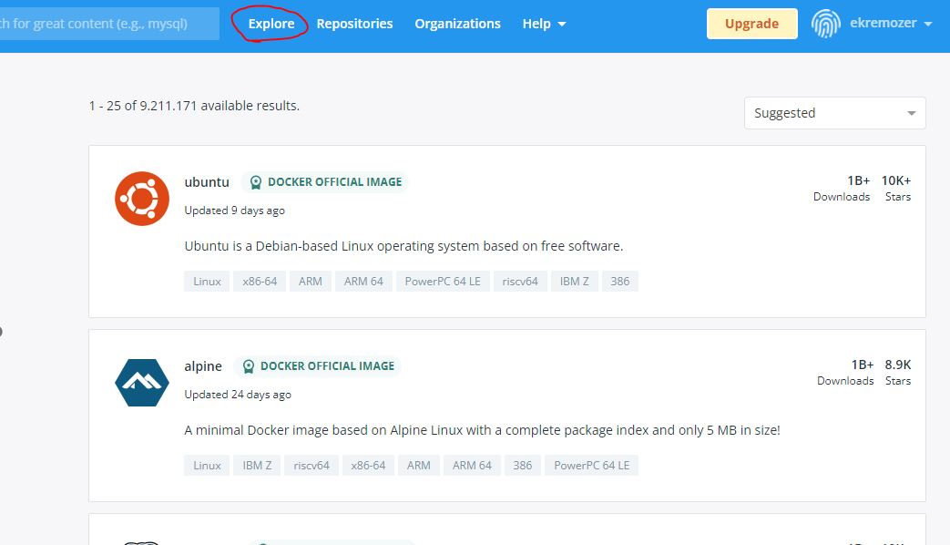
Task: Click the Alpine logo icon
Action: [x=142, y=383]
